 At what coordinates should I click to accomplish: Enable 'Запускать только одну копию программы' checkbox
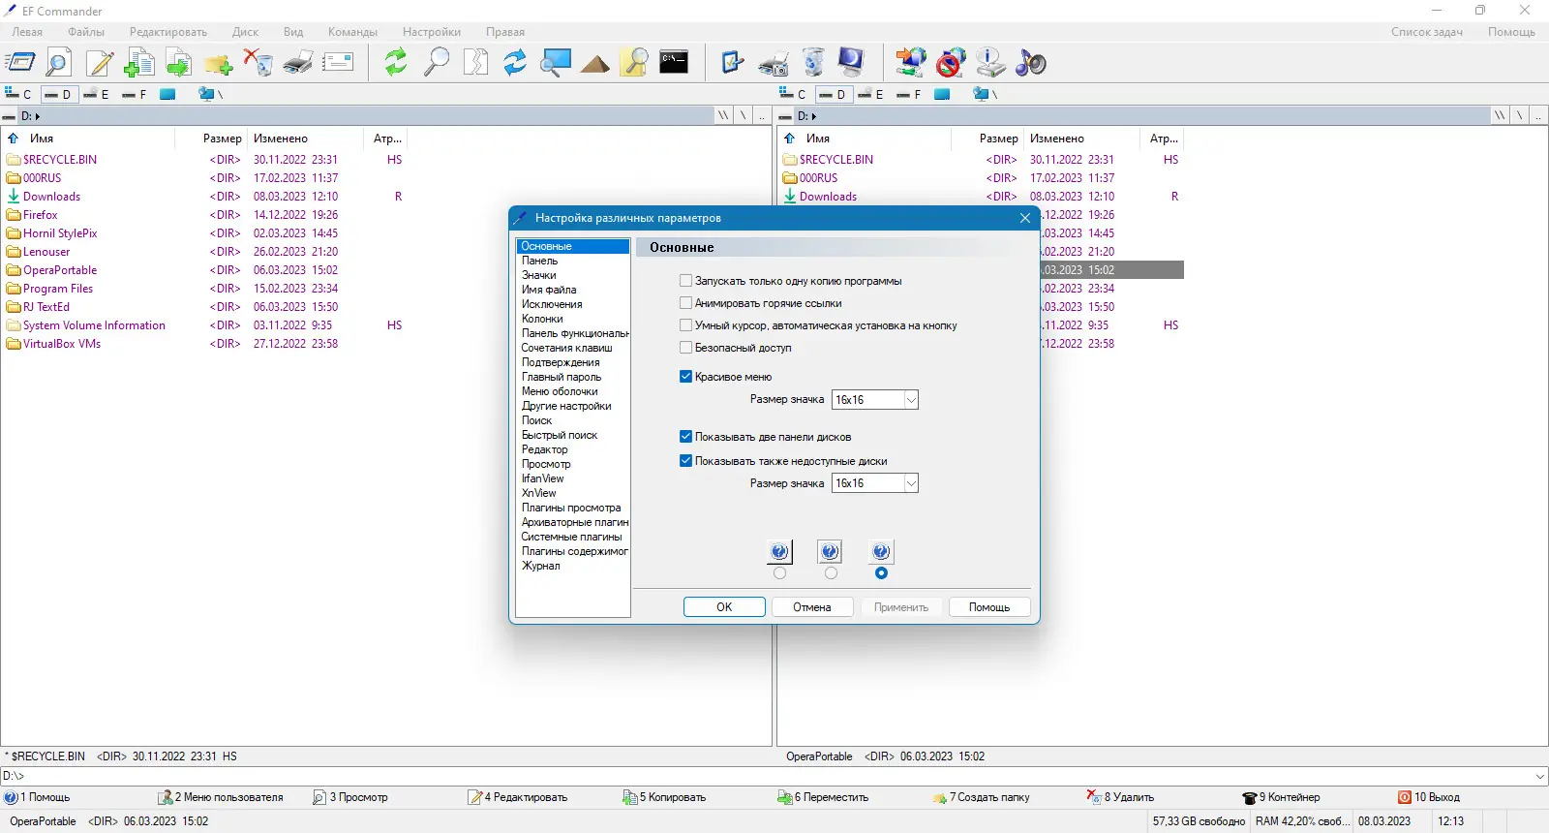(x=686, y=281)
